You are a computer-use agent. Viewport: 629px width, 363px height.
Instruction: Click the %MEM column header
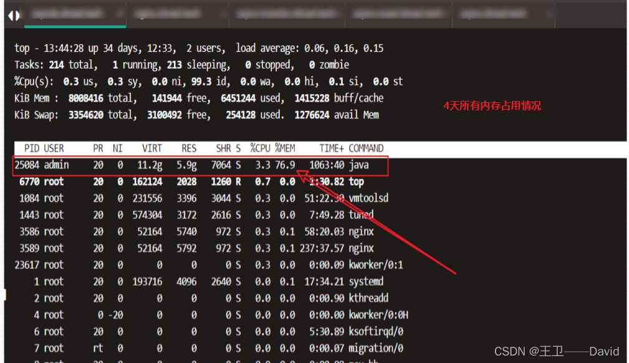(x=285, y=148)
